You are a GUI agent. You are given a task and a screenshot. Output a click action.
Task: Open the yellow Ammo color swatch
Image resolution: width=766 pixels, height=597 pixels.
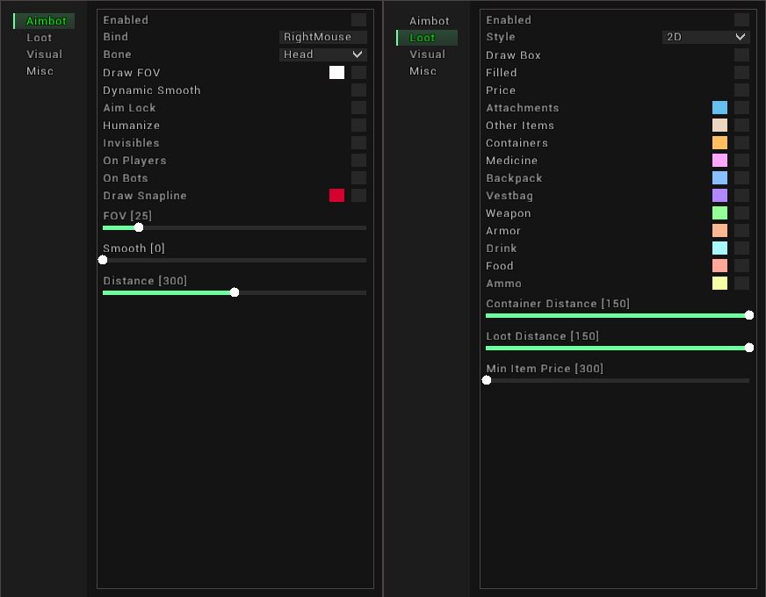coord(719,284)
